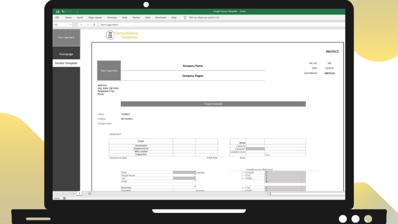This screenshot has width=398, height=224.
Task: Click the 'Freight Income Statement' heading
Action: [x=259, y=170]
